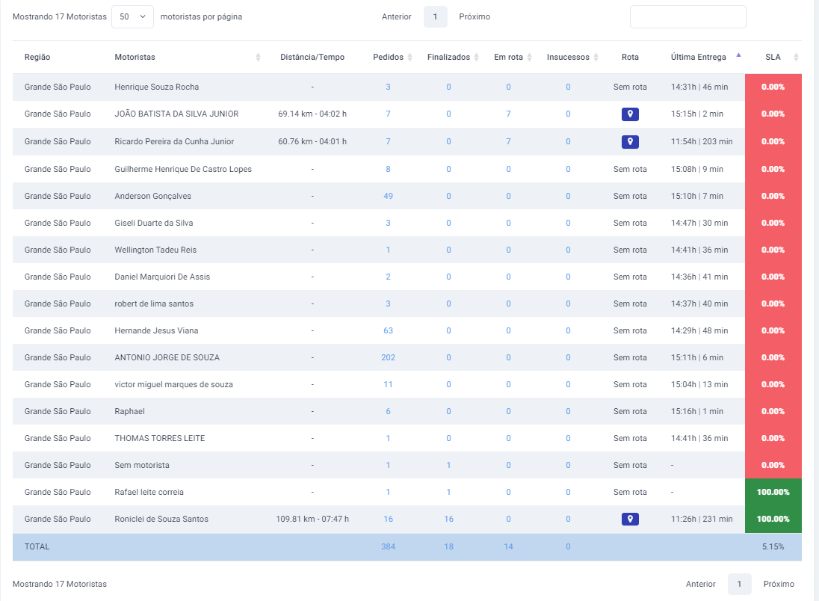The image size is (819, 601).
Task: Click 109.81 km - 07:47 h distance cell
Action: click(312, 519)
